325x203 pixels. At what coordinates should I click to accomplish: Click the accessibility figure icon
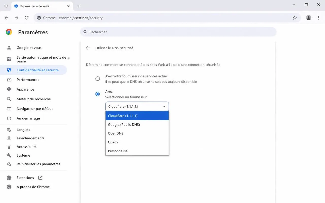(9, 147)
